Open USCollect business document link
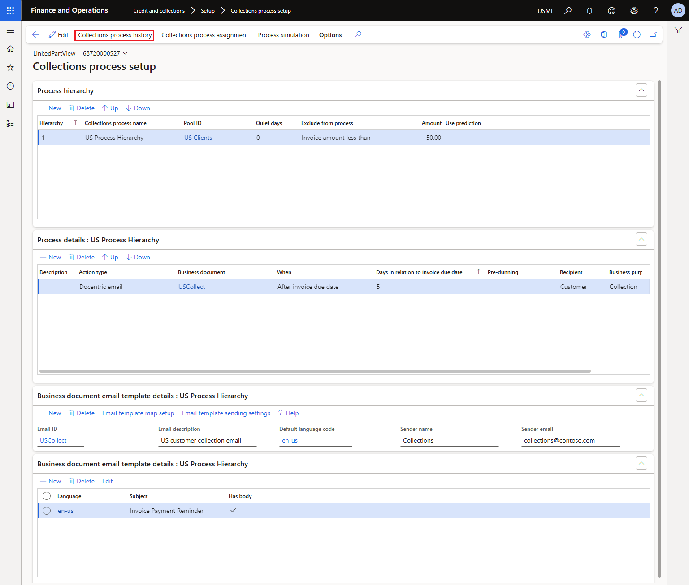The width and height of the screenshot is (689, 585). coord(192,287)
